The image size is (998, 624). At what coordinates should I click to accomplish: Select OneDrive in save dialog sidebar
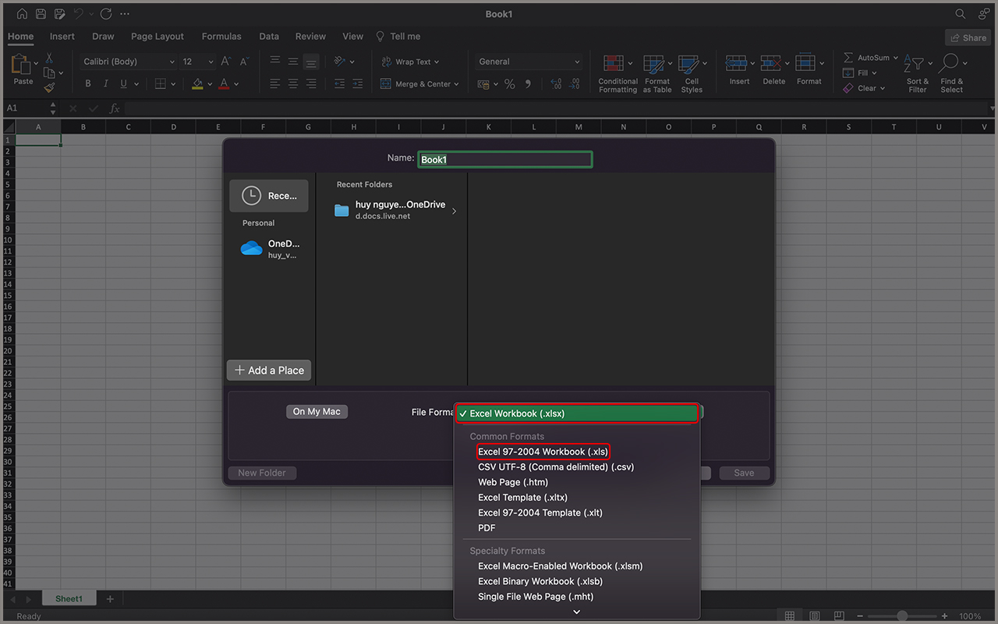[x=269, y=249]
